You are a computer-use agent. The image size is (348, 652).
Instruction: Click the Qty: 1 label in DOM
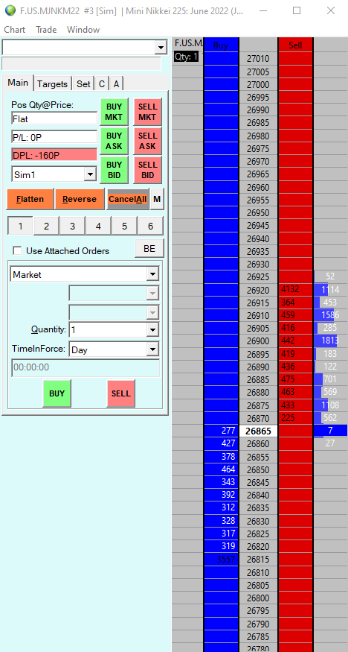pyautogui.click(x=186, y=57)
